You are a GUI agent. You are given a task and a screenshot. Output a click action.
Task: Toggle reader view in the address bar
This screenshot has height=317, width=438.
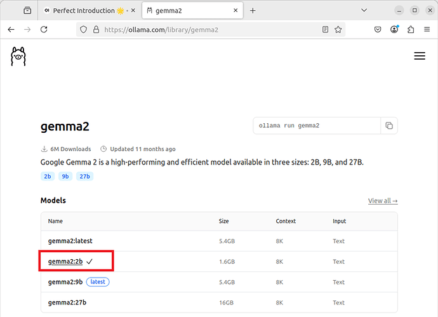coord(325,29)
